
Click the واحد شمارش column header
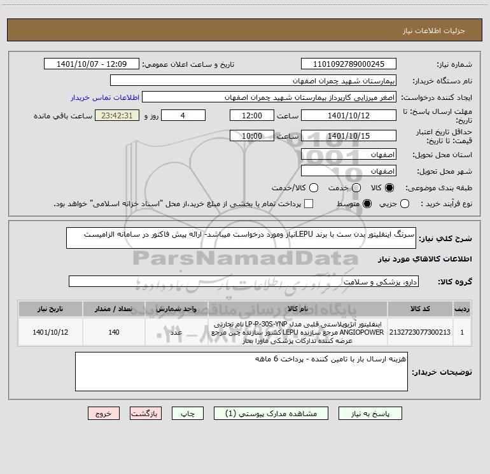(x=176, y=309)
